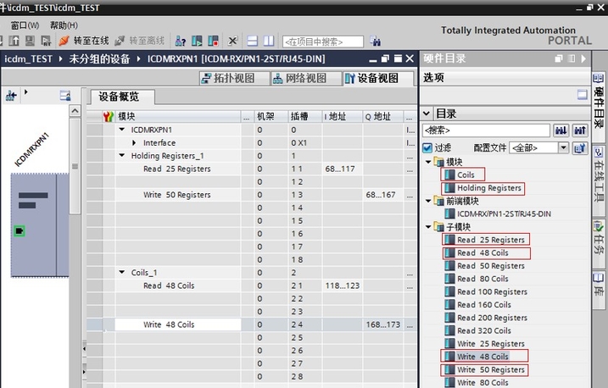The height and width of the screenshot is (388, 608).
Task: Collapse the 目录 catalog section
Action: click(x=427, y=114)
